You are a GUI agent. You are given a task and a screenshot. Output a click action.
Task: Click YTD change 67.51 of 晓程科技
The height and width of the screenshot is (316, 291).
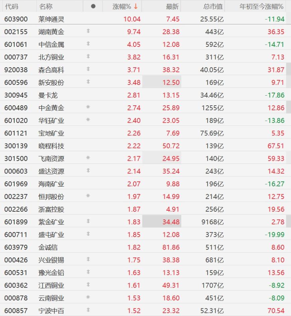tap(276, 146)
